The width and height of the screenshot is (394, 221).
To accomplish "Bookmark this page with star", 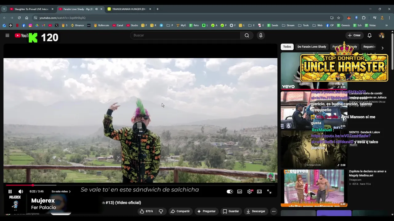I will click(x=339, y=18).
